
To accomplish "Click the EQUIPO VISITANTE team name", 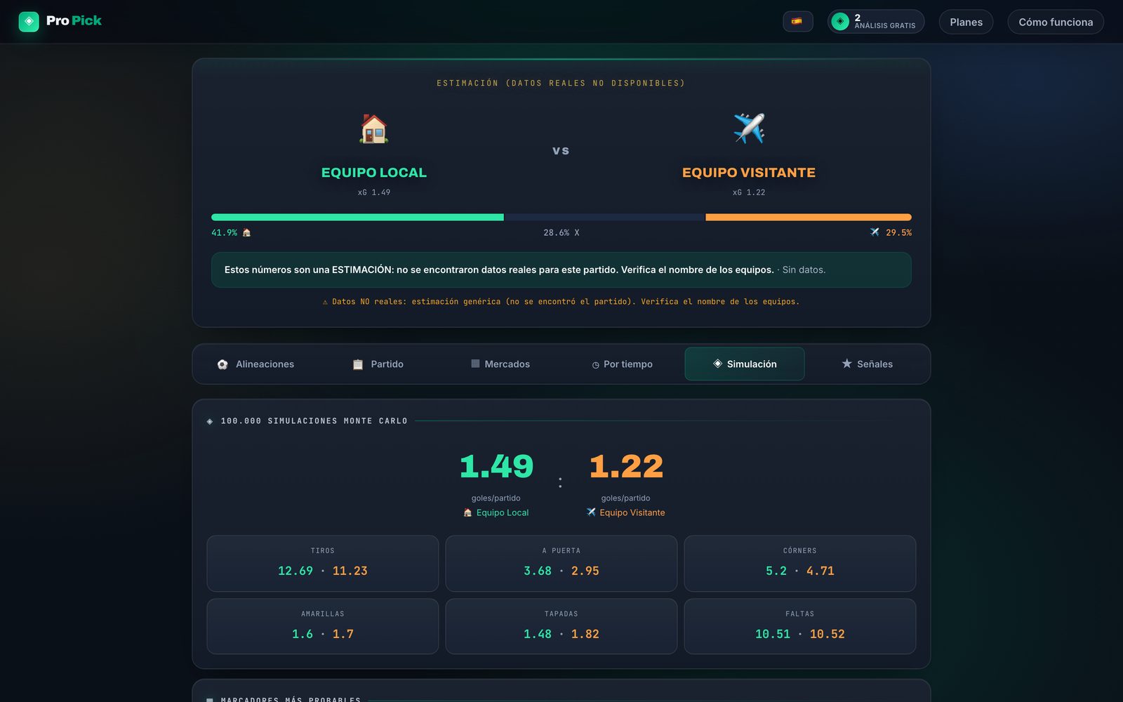I will [x=749, y=173].
